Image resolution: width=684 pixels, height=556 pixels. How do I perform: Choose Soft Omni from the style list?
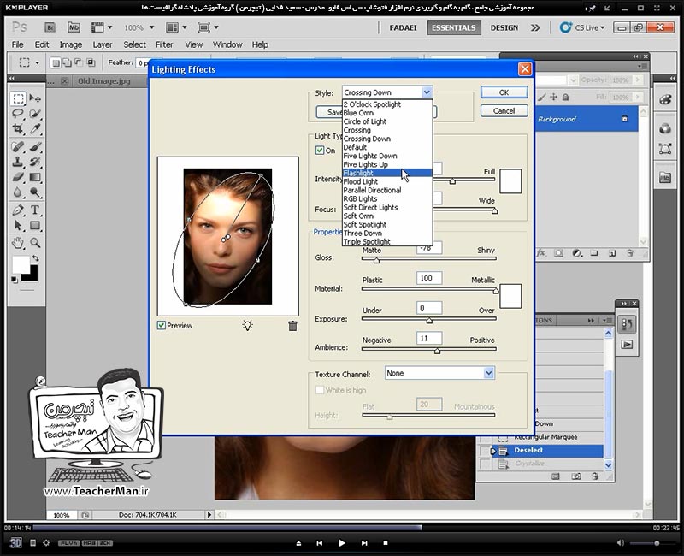pos(387,216)
